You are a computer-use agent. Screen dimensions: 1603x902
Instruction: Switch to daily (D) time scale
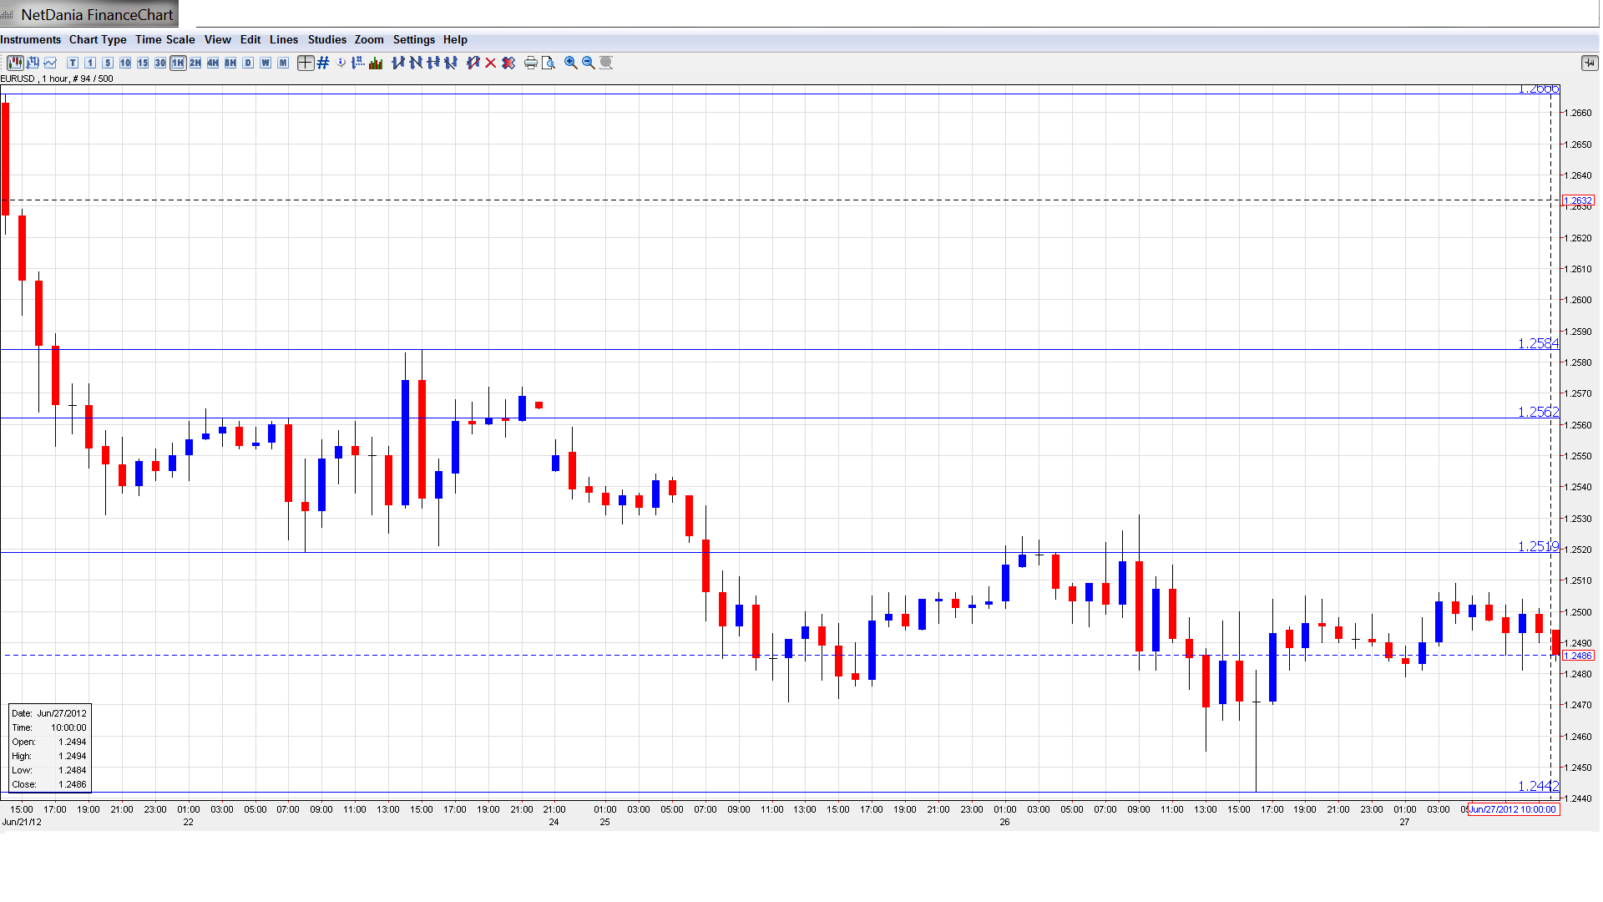tap(248, 63)
